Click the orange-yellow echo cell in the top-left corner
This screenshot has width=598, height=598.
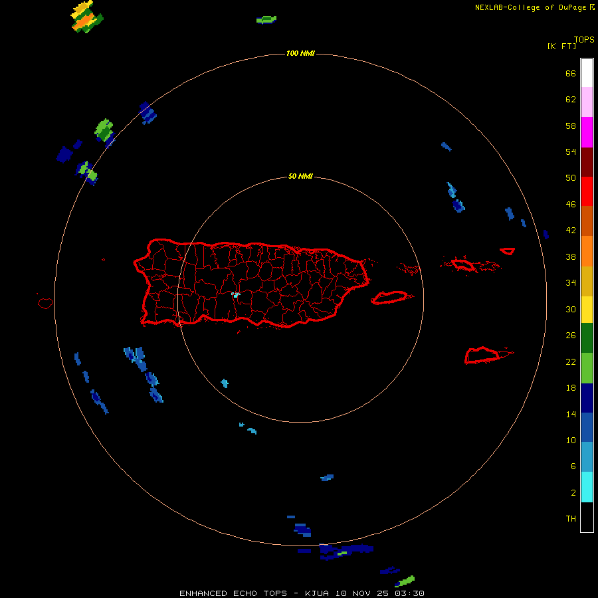[x=86, y=17]
